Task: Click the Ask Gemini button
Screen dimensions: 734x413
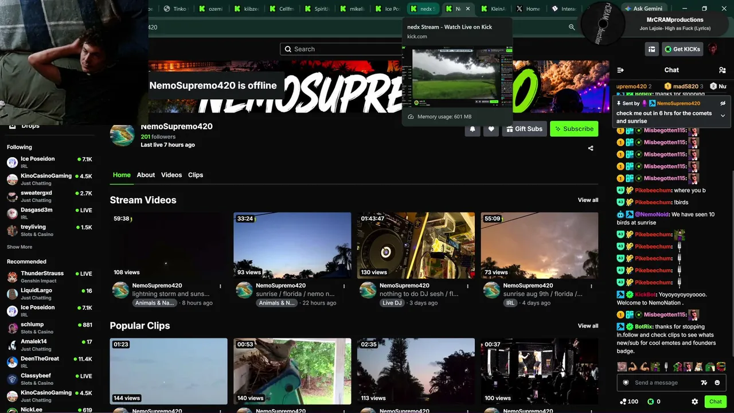Action: point(643,9)
